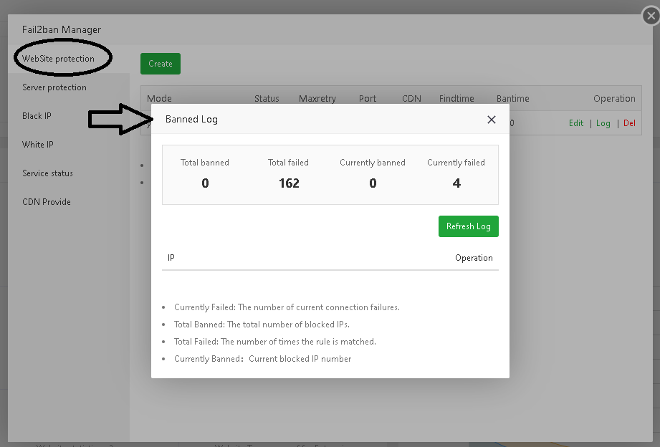Select the Currently Failed explanation line

[x=287, y=307]
